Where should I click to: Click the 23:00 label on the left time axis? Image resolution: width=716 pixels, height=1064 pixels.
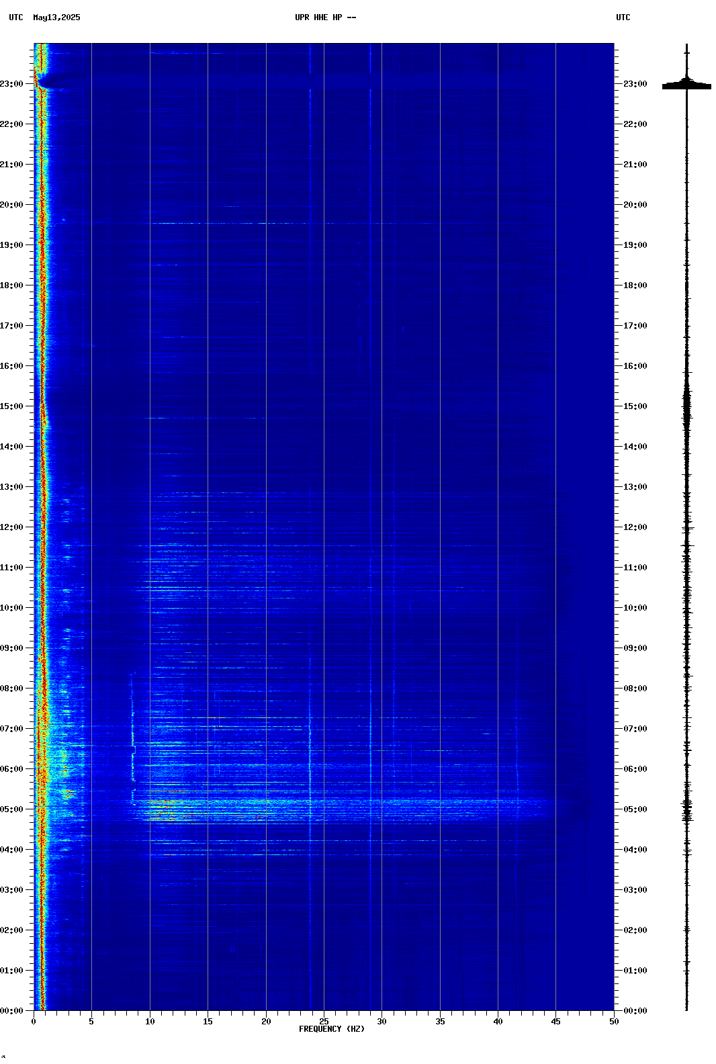tap(11, 84)
